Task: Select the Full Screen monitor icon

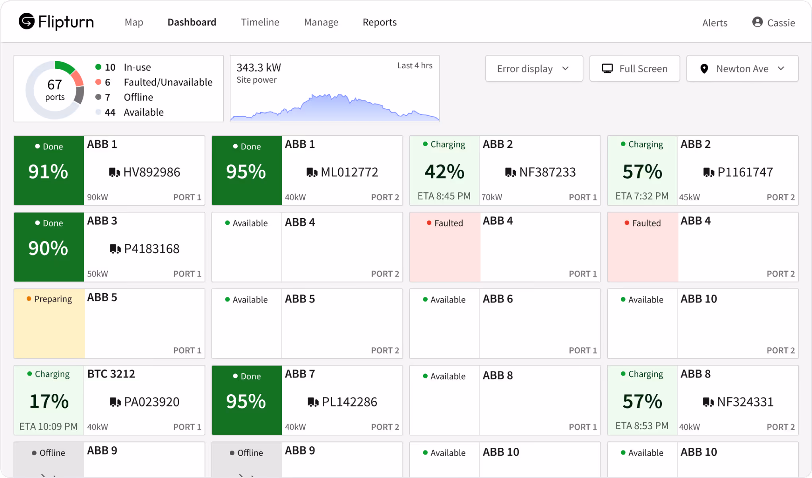Action: point(607,68)
